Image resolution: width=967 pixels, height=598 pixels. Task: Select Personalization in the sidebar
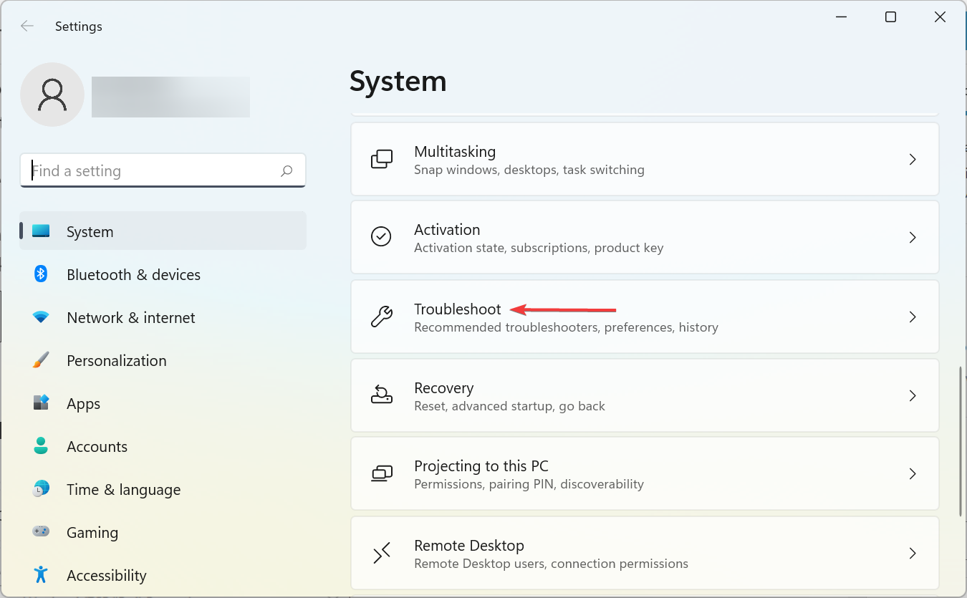click(116, 360)
